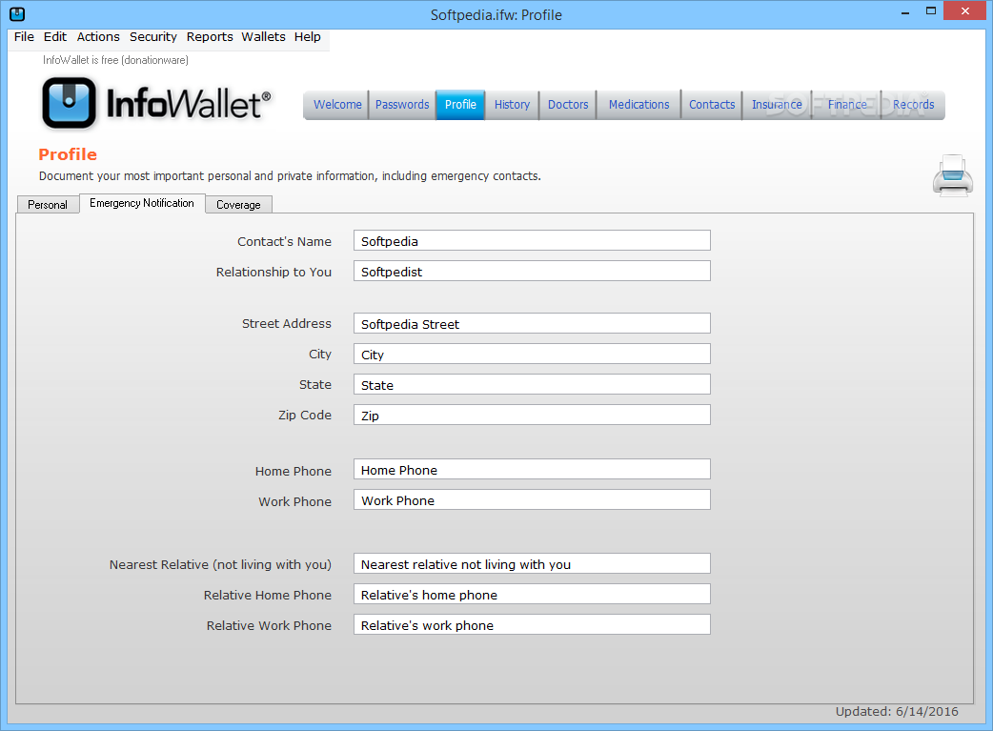Click the 'Relationship to You' label
Image resolution: width=993 pixels, height=731 pixels.
pos(274,272)
